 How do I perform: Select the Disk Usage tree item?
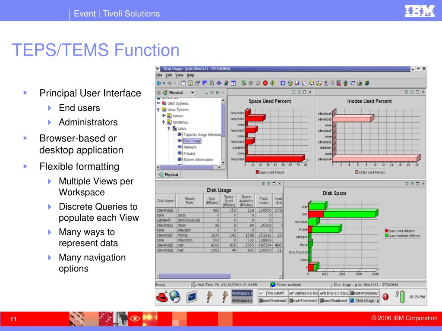coord(192,141)
